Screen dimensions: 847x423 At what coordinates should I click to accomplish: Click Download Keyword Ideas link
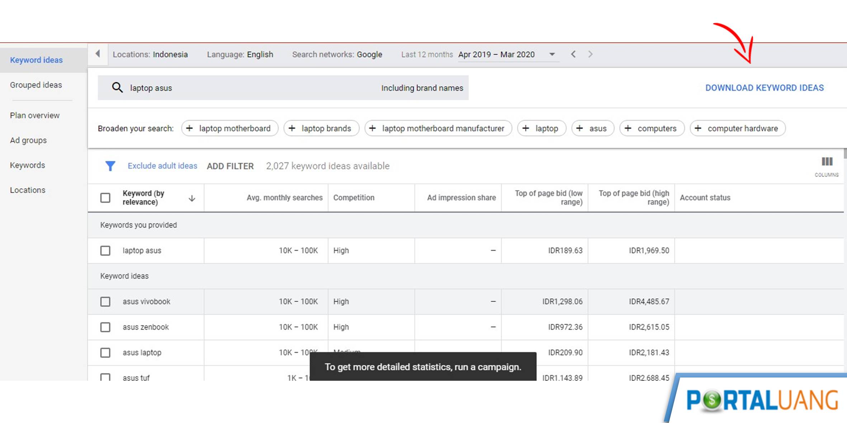click(x=764, y=88)
